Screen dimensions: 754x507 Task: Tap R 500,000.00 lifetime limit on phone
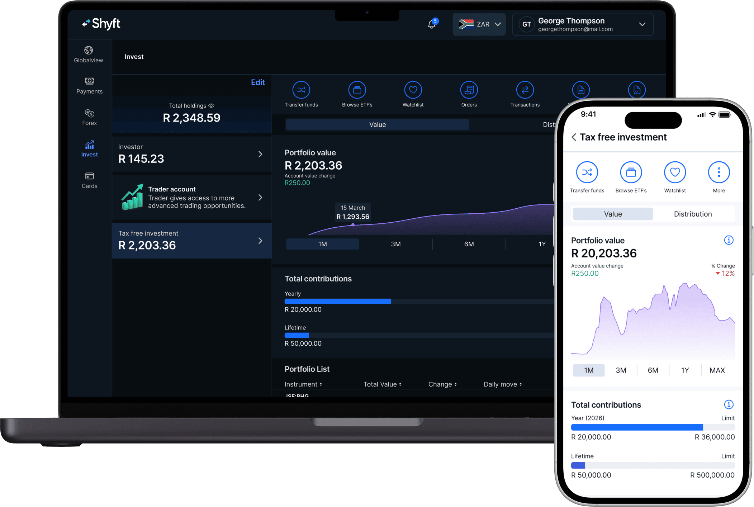click(712, 475)
